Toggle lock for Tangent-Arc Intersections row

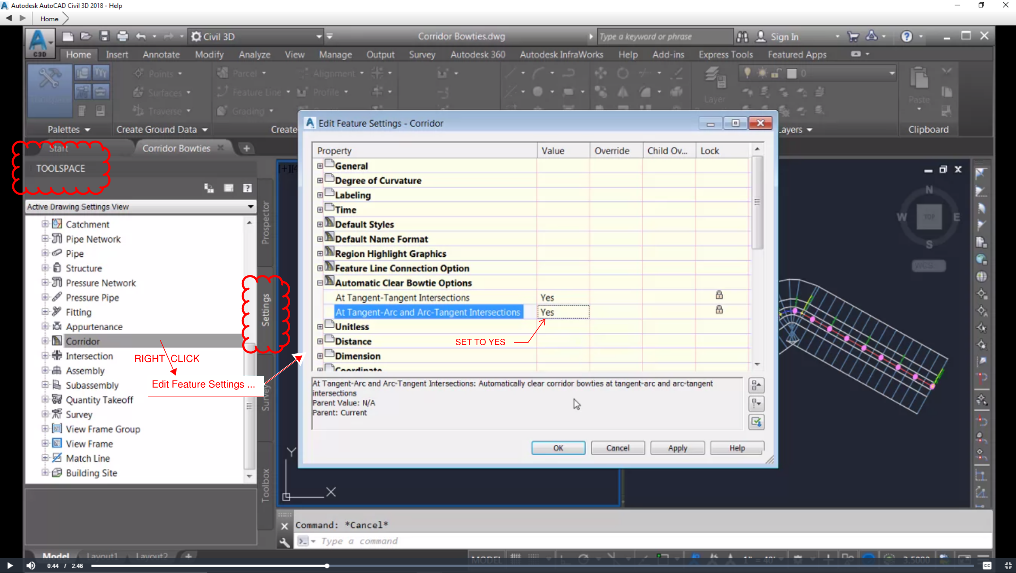coord(719,309)
